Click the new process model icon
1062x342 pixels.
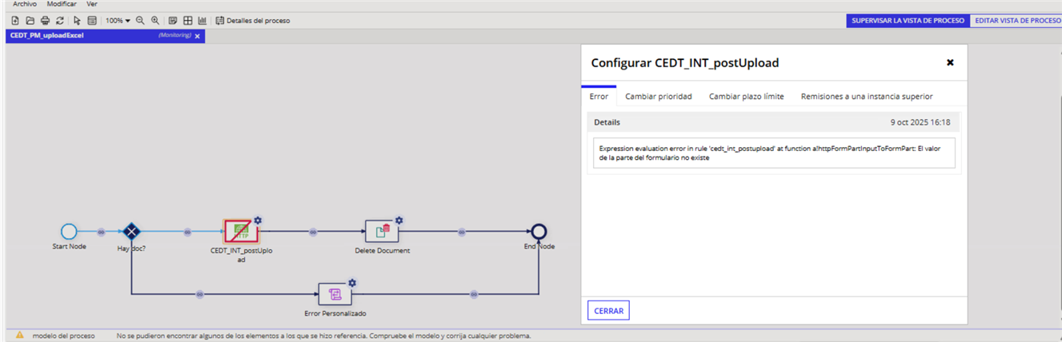click(15, 21)
